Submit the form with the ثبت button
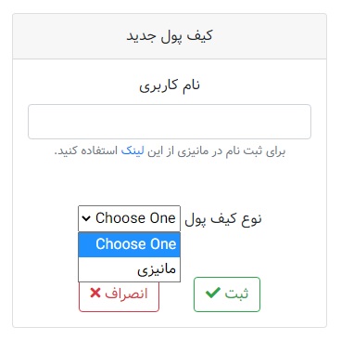The height and width of the screenshot is (340, 341). [x=227, y=294]
